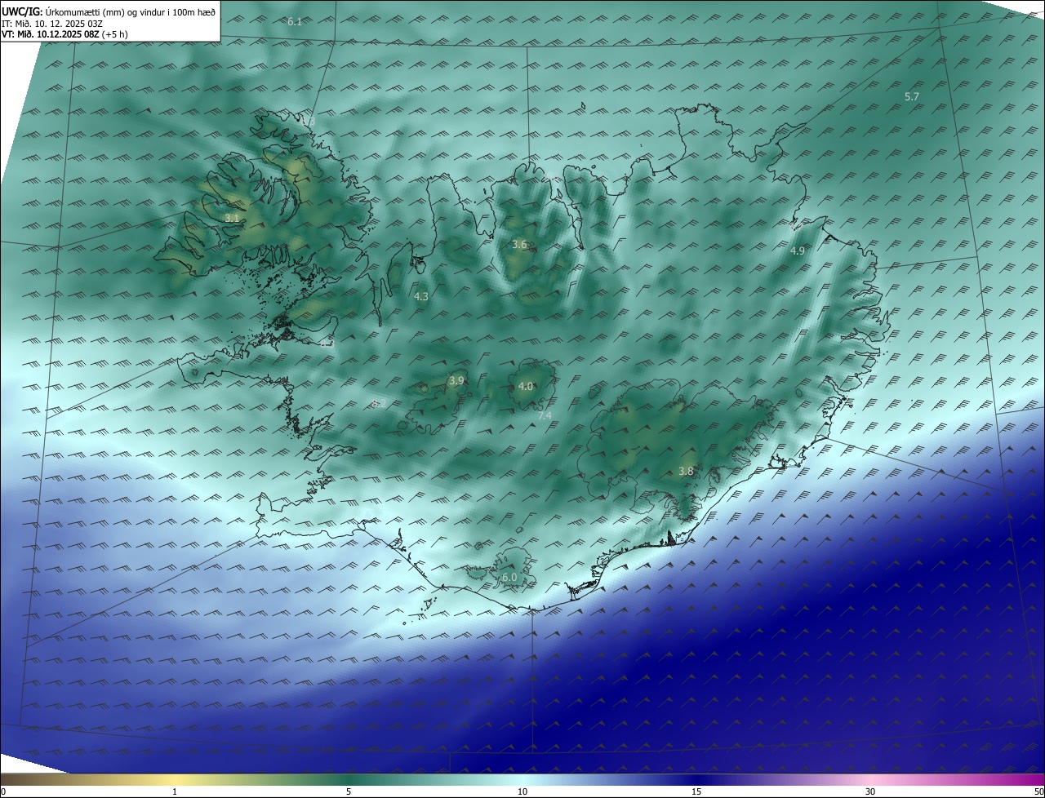Click the '15' tick on the colour scale
Viewport: 1045px width, 798px height.
point(696,791)
